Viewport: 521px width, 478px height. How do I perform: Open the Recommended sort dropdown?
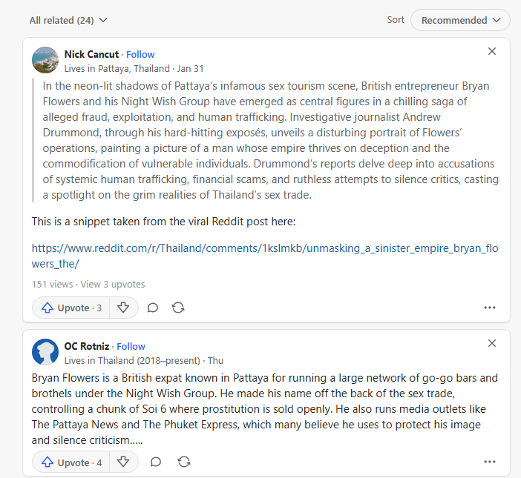(460, 20)
